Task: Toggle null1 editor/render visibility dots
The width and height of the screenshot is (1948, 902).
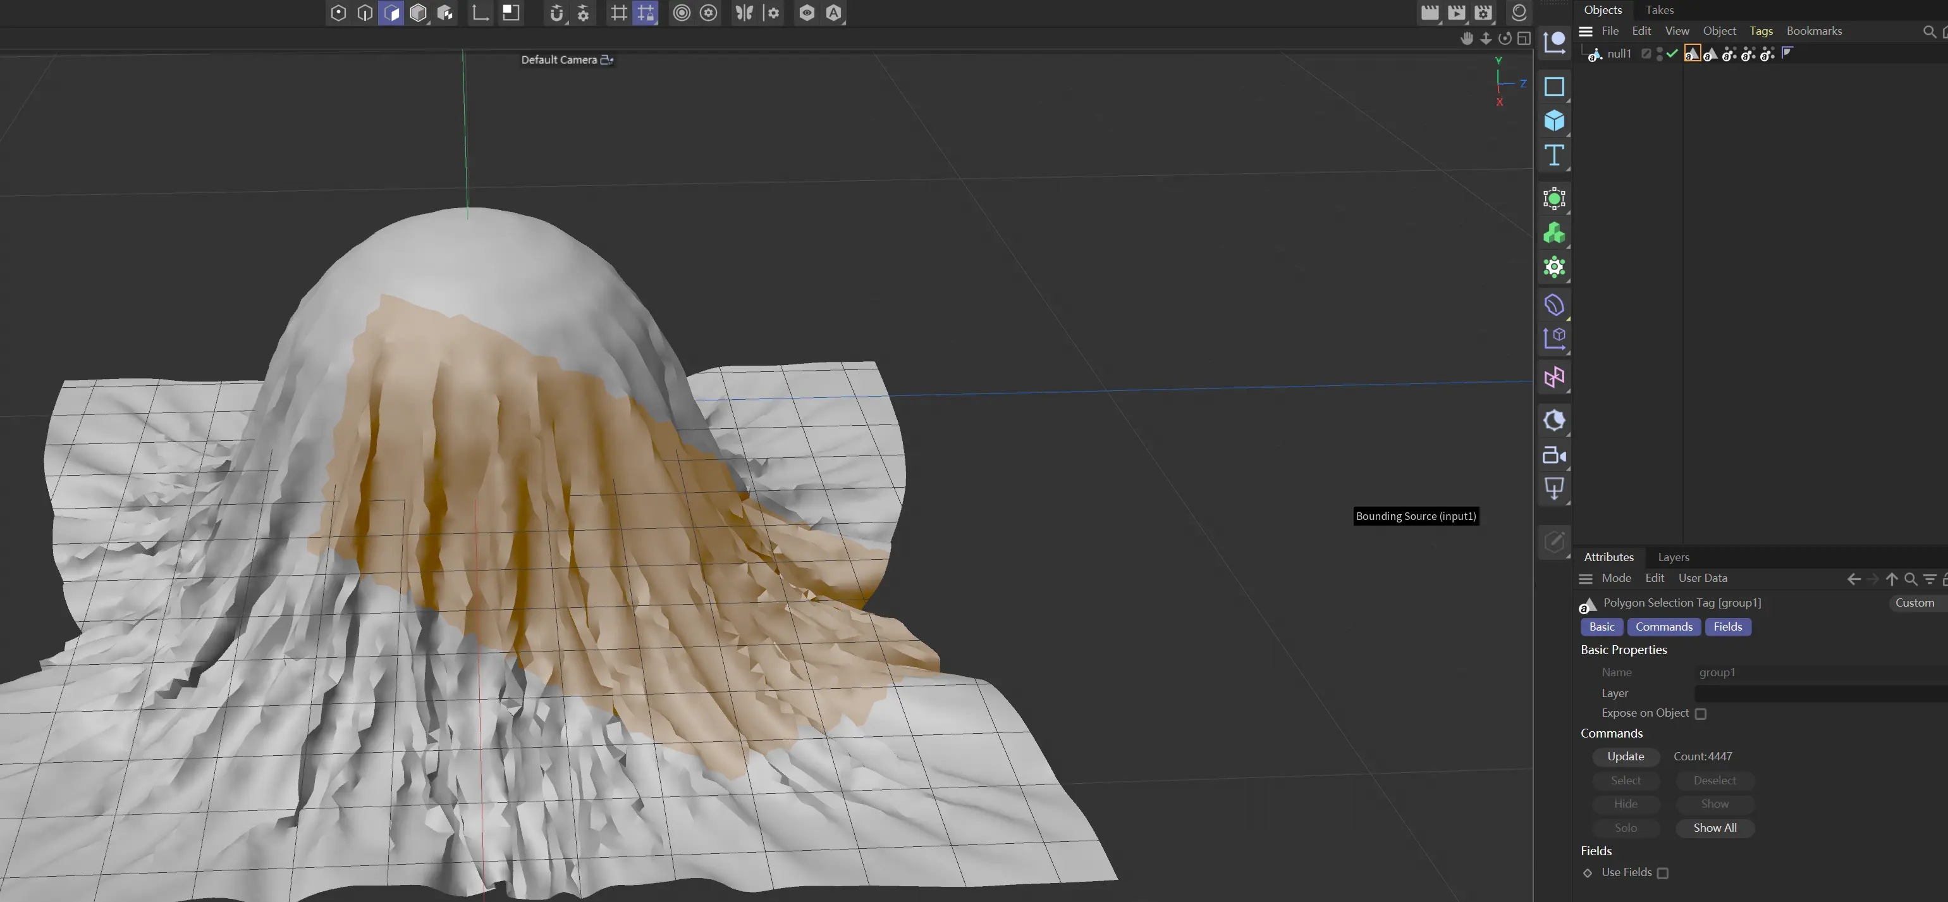Action: [1659, 54]
